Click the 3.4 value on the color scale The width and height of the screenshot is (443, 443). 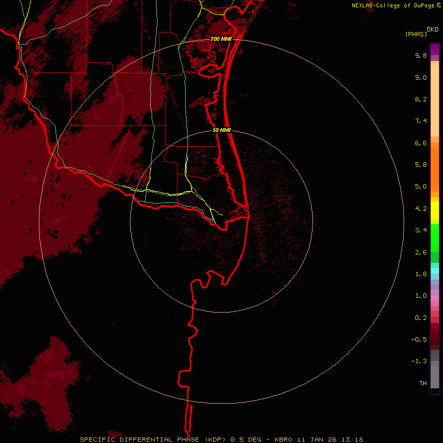click(x=421, y=230)
